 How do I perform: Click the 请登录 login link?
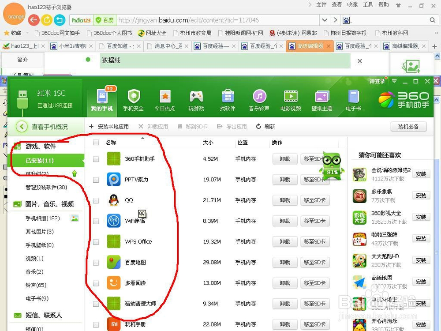coord(377,81)
